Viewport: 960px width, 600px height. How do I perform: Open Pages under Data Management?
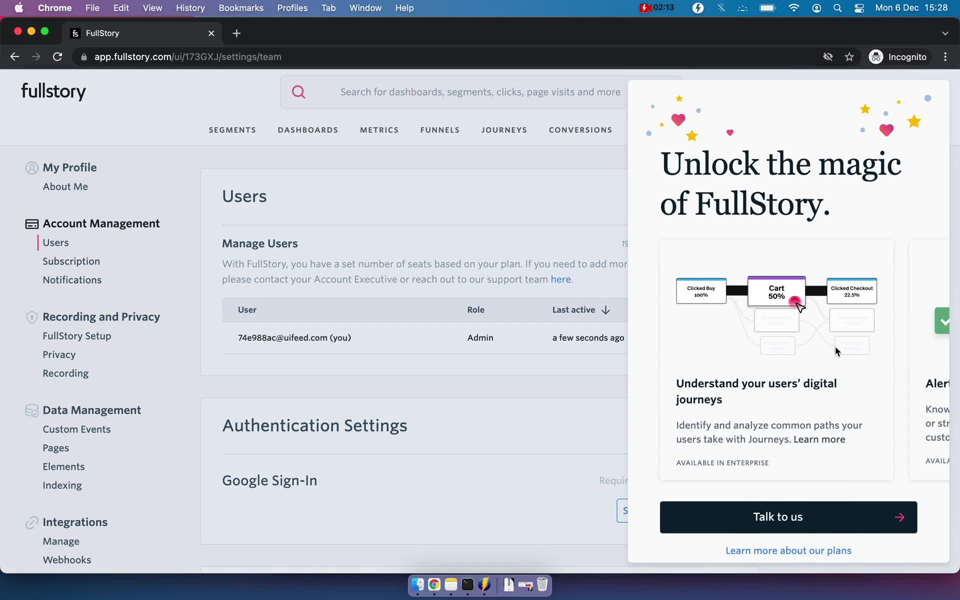point(55,448)
